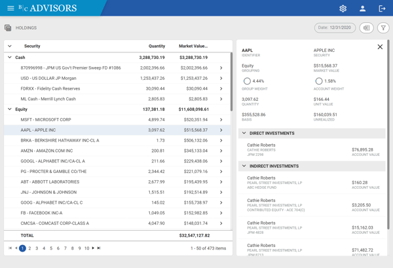Select FB - FACEBOOK INC-A row
The image size is (393, 268).
point(117,213)
